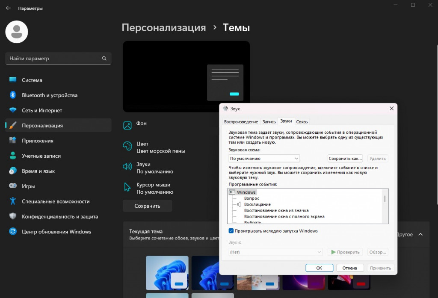Switch to the Запись tab
Viewport: 438px width, 298px height.
pos(269,121)
